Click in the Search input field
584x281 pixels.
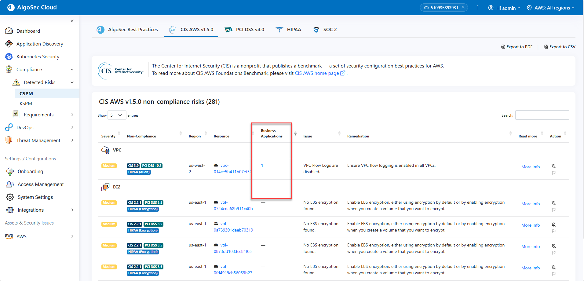tap(542, 115)
